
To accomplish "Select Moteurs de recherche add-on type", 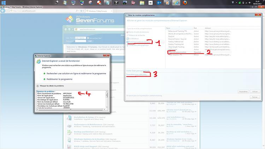I will pyautogui.click(x=137, y=35).
